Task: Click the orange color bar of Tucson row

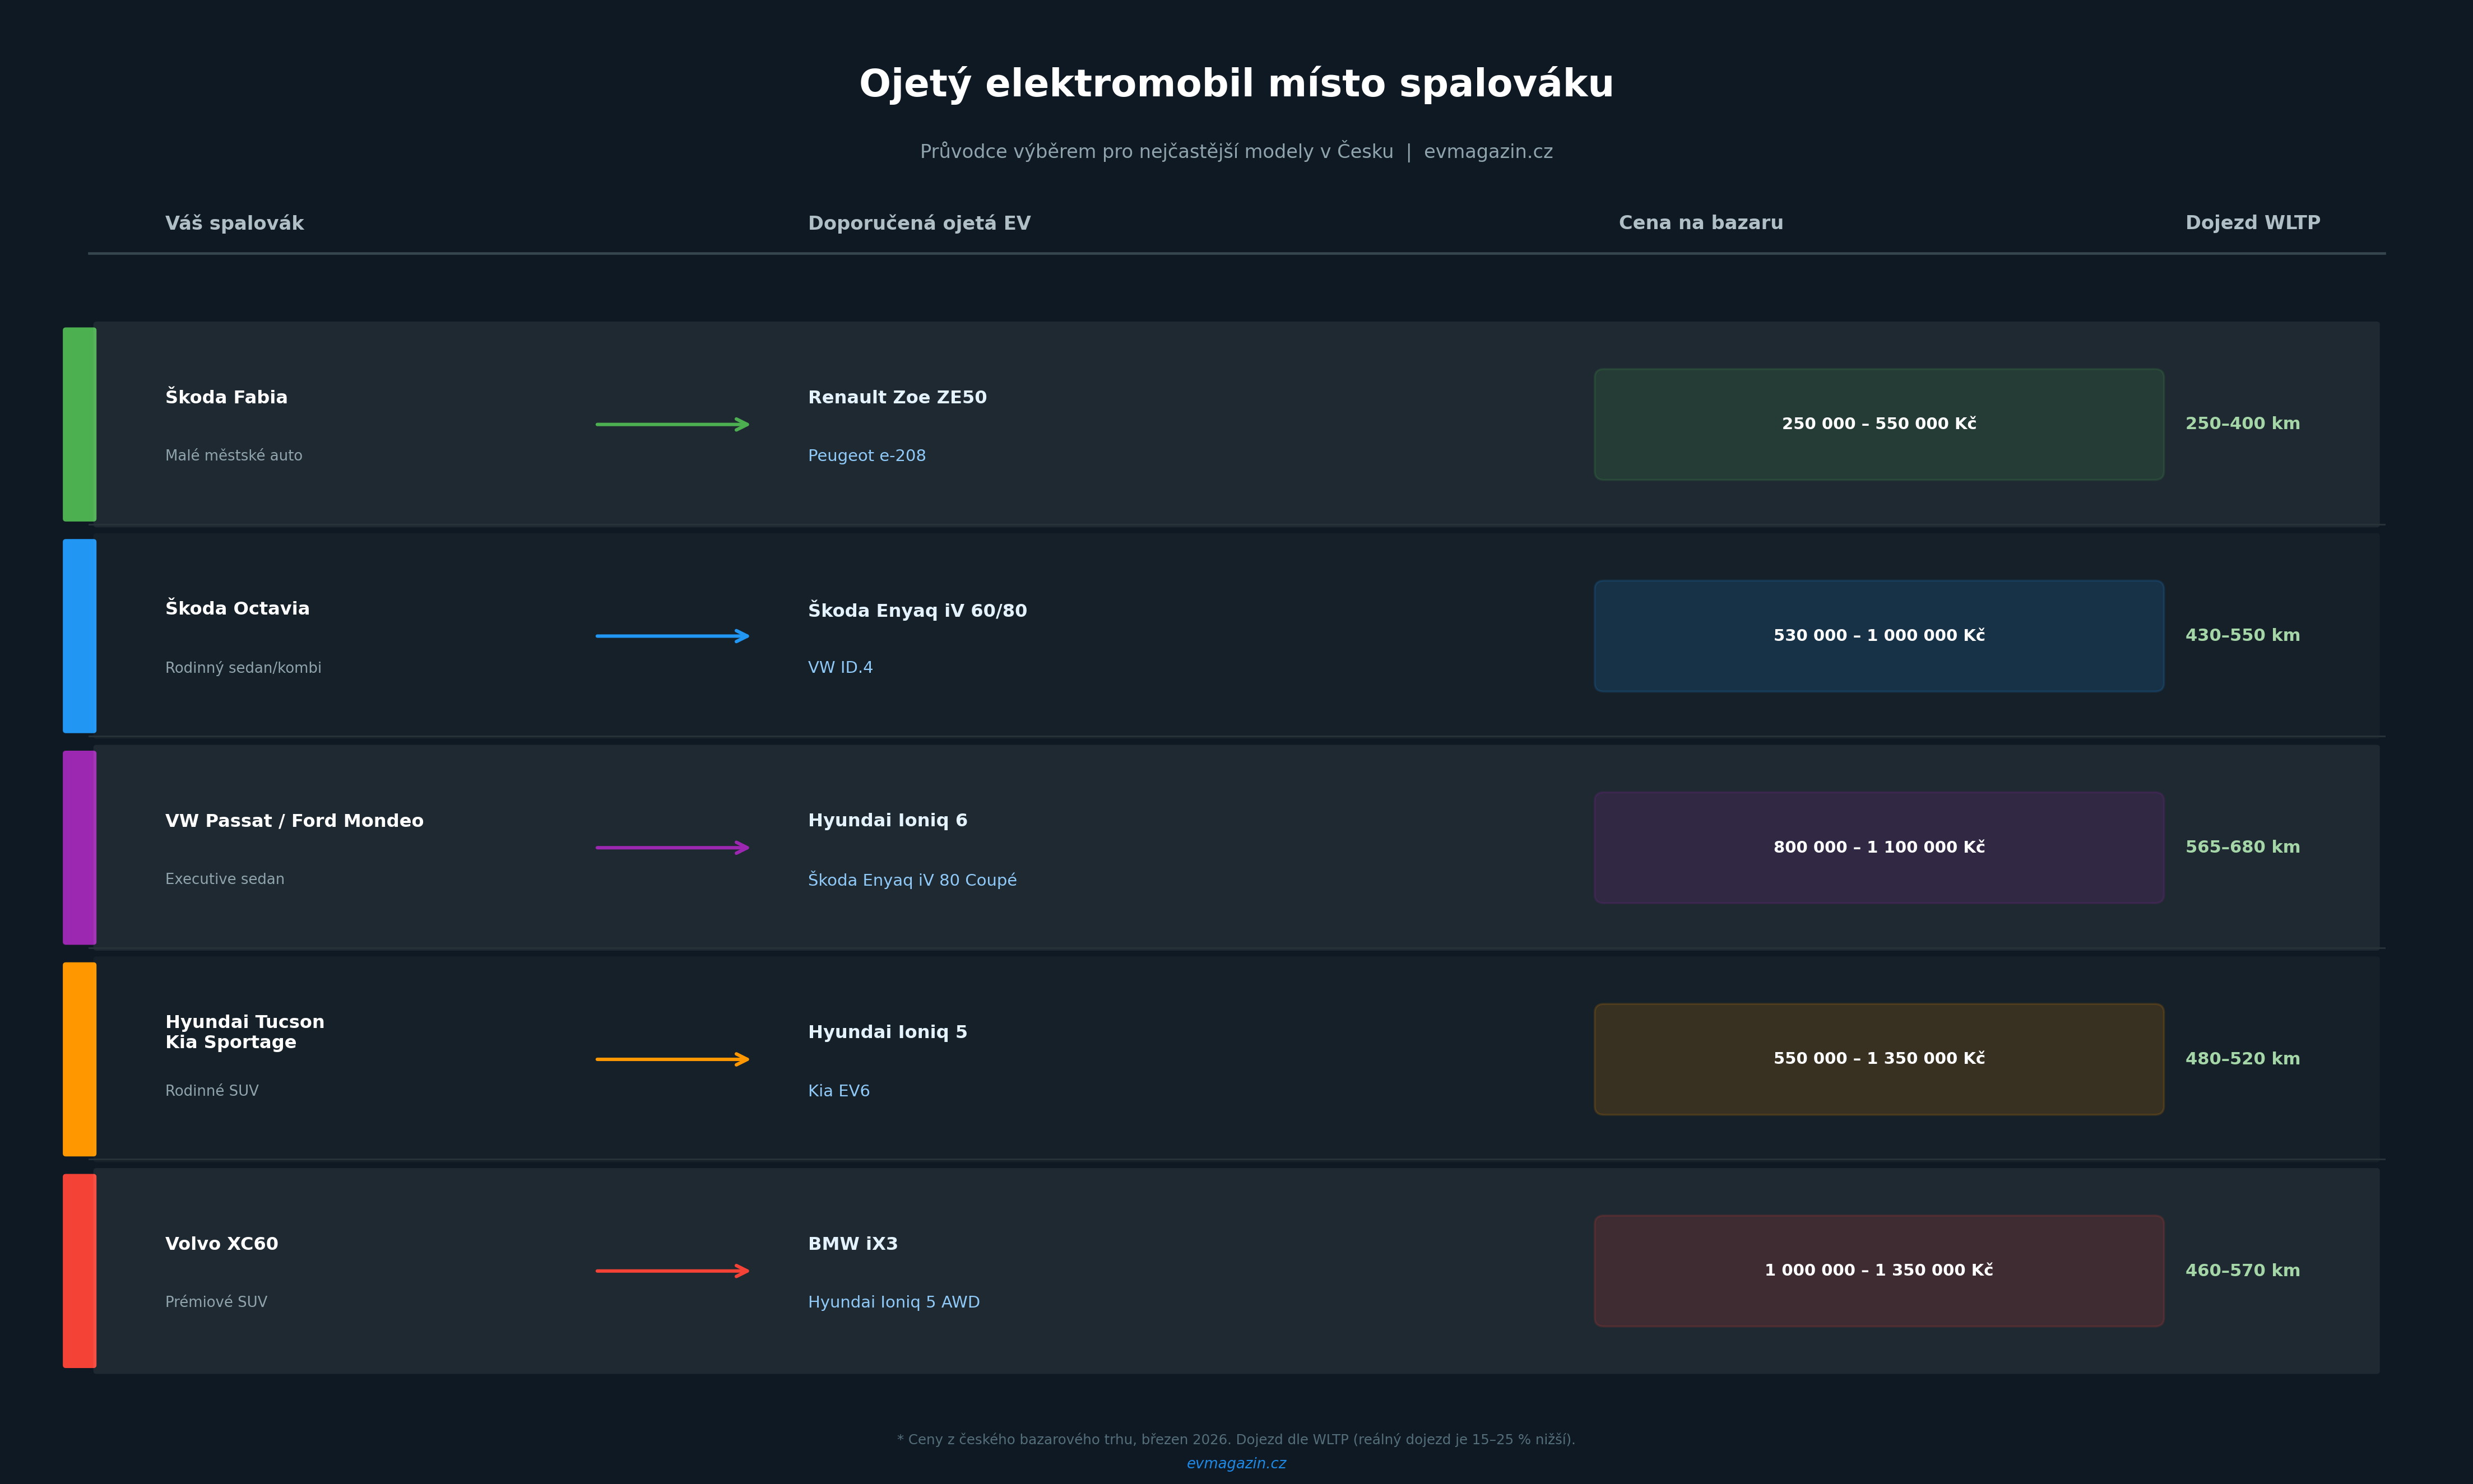Action: pos(80,1059)
